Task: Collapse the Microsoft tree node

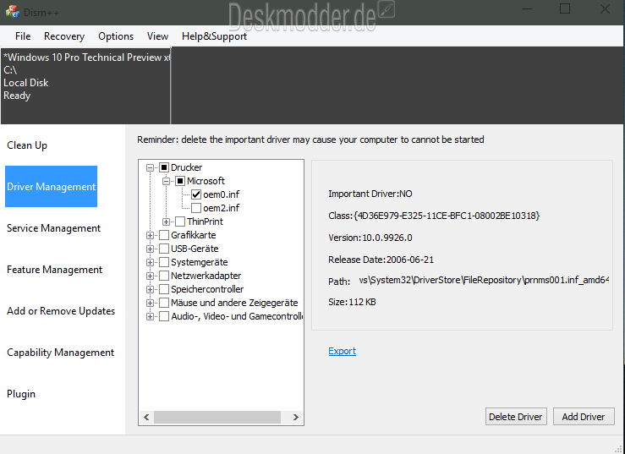Action: (x=167, y=182)
